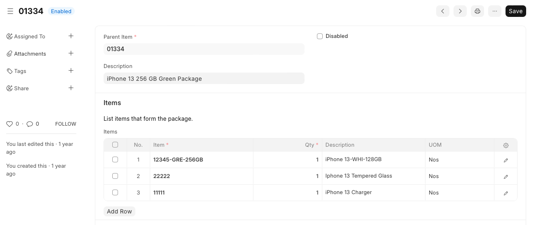Go to previous document arrow
This screenshot has width=534, height=225.
coord(443,11)
